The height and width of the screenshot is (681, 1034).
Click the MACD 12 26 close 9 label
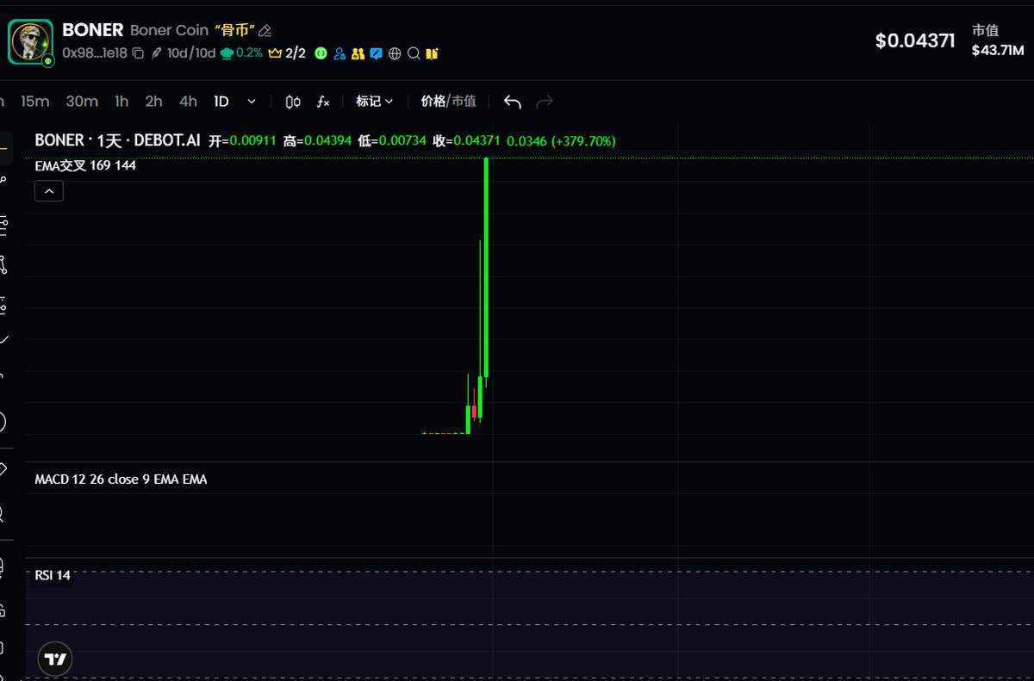(x=121, y=480)
